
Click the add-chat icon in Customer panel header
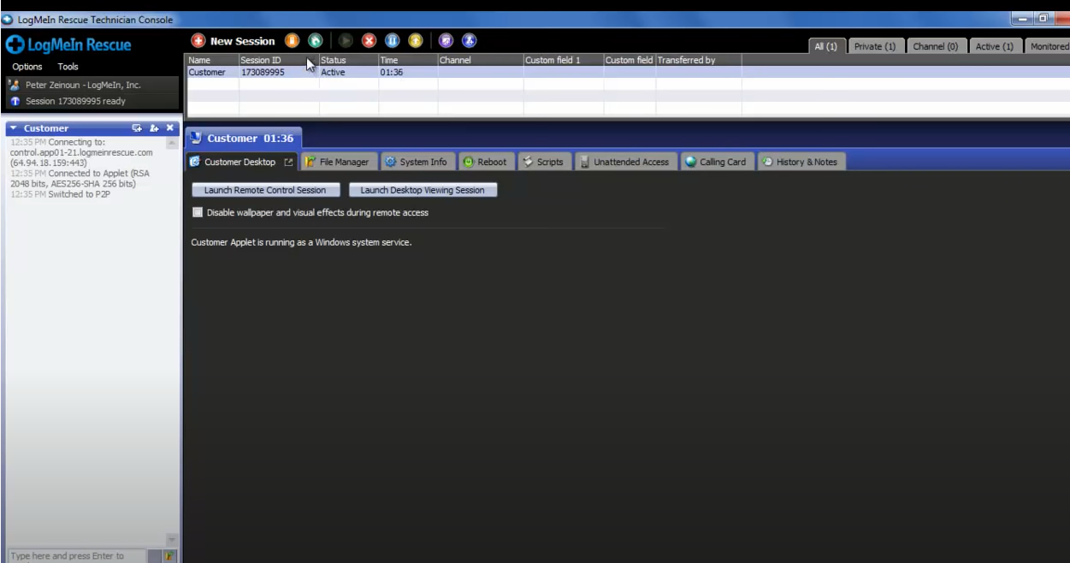coord(137,127)
